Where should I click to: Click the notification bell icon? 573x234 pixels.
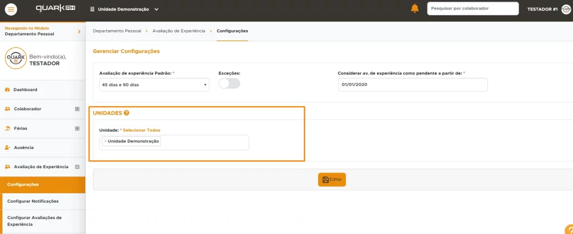(415, 8)
